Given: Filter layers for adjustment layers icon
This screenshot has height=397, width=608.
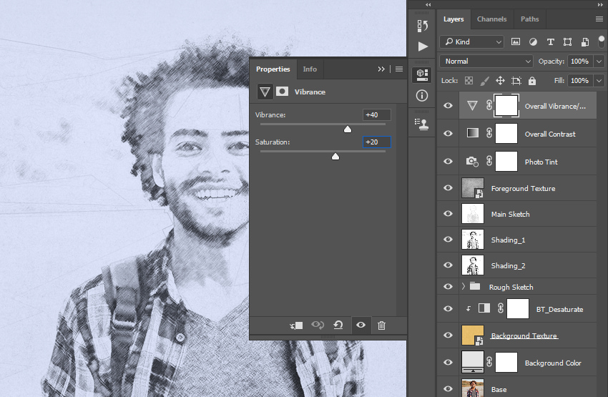Looking at the screenshot, I should [533, 42].
